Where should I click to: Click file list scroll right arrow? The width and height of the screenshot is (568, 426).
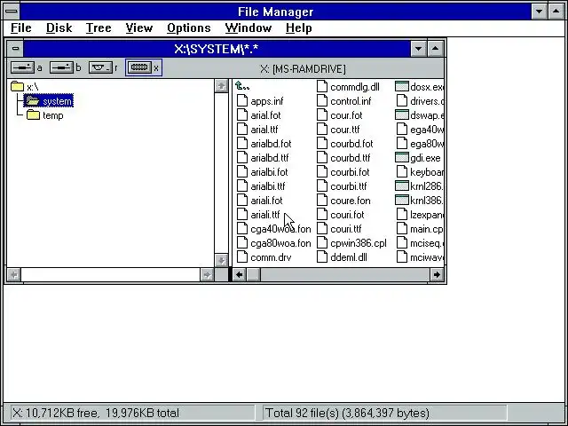pos(437,275)
